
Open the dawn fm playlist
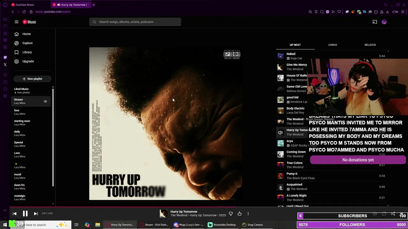pos(31,187)
